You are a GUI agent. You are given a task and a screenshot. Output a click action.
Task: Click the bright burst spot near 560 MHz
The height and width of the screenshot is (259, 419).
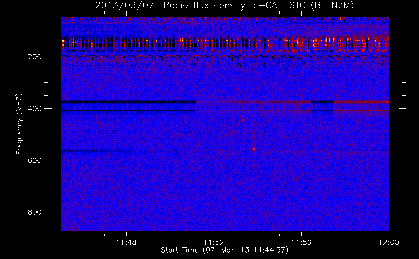tap(254, 149)
